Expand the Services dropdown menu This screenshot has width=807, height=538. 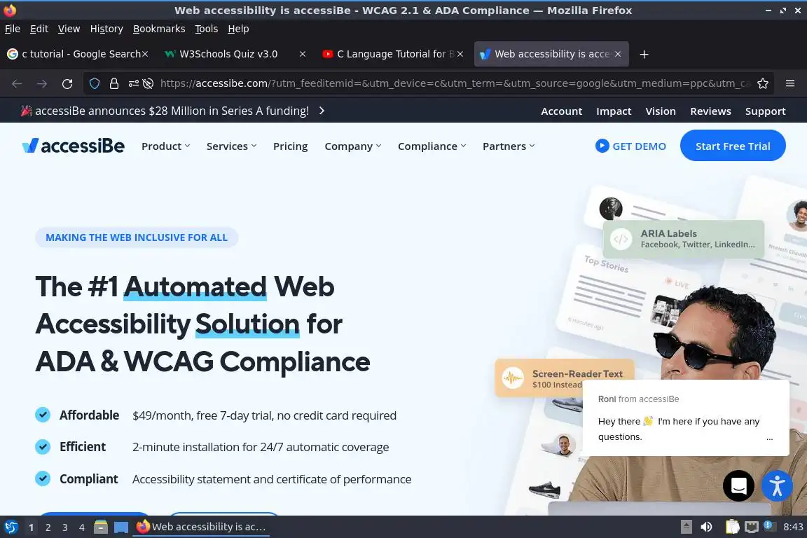[x=232, y=146]
